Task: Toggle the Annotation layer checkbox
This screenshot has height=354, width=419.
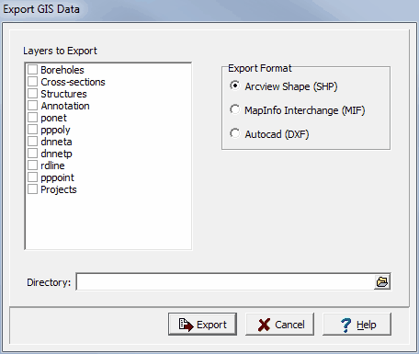Action: click(x=32, y=106)
